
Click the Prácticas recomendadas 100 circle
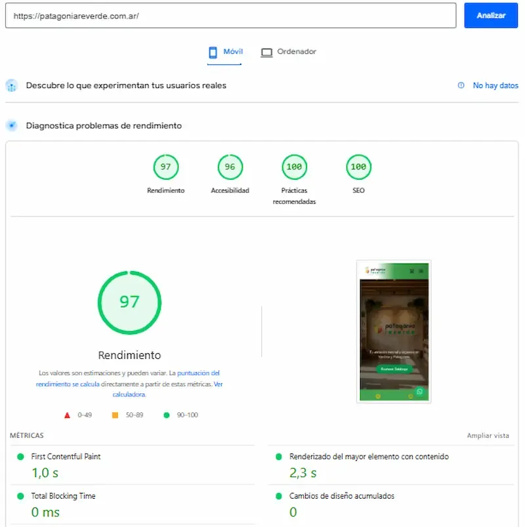[293, 167]
